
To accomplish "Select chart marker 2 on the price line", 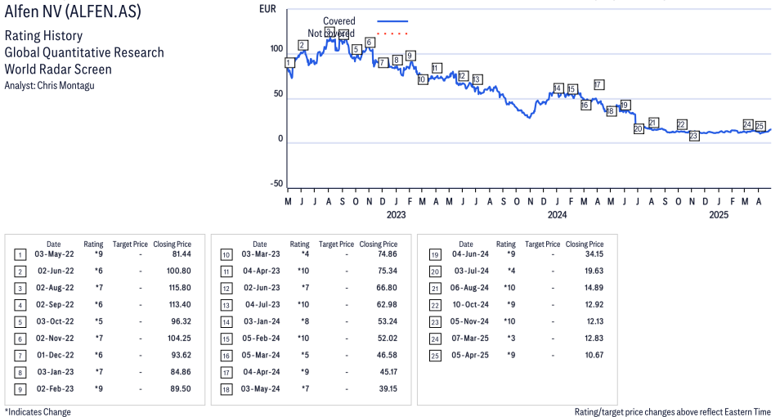I will (303, 45).
